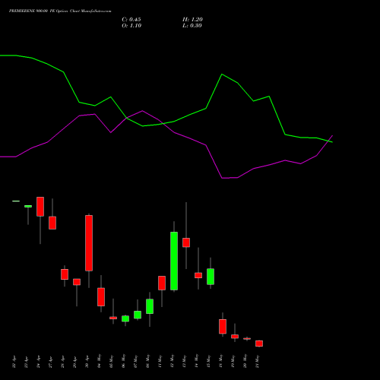Click the tall green candle for 12 May
The width and height of the screenshot is (380, 380).
[x=174, y=261]
